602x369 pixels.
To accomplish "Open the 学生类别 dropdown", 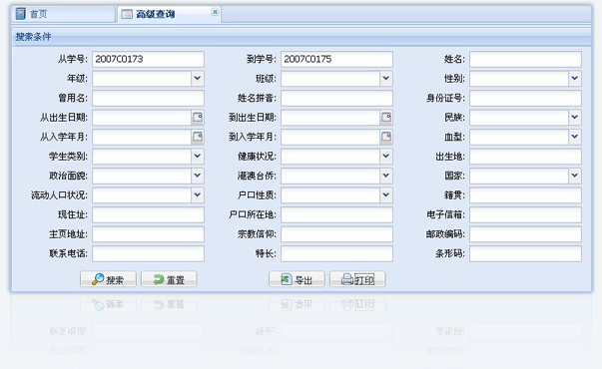I will (x=198, y=157).
